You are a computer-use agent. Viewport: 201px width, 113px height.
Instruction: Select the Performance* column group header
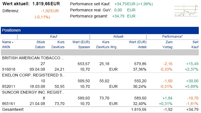click(x=172, y=37)
